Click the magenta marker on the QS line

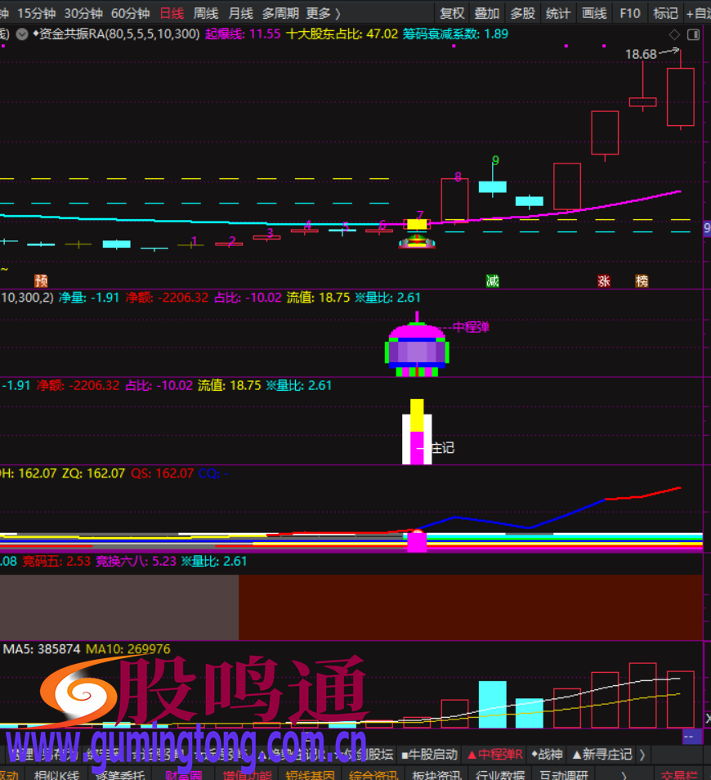click(x=417, y=540)
